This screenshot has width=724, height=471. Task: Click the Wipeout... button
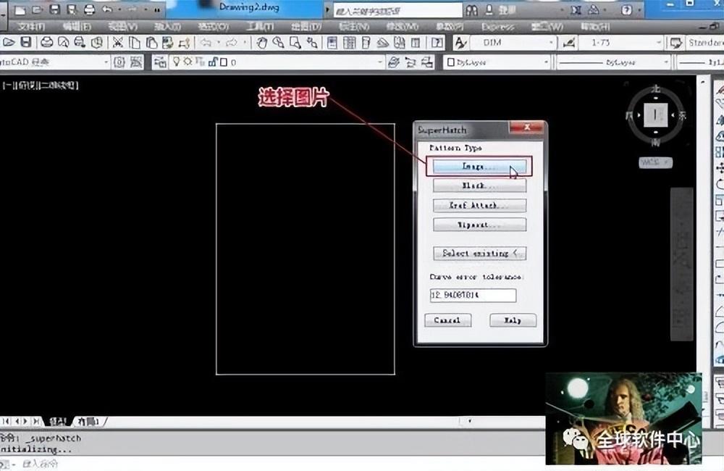(479, 225)
